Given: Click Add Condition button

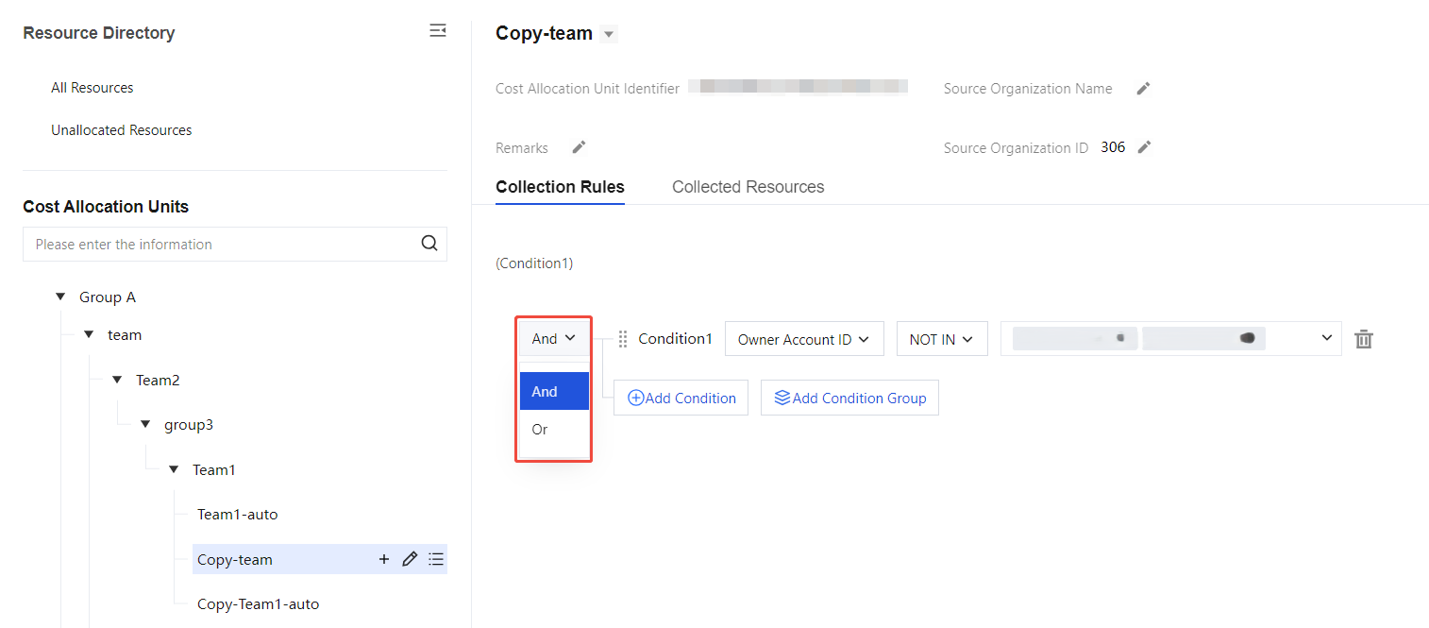Looking at the screenshot, I should point(681,399).
